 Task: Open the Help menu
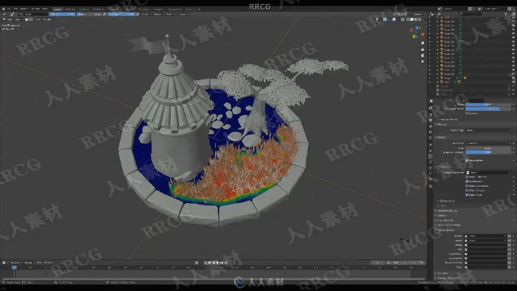[45, 9]
